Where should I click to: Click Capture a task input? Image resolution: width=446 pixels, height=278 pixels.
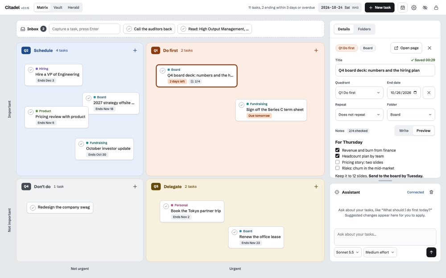coord(84,29)
